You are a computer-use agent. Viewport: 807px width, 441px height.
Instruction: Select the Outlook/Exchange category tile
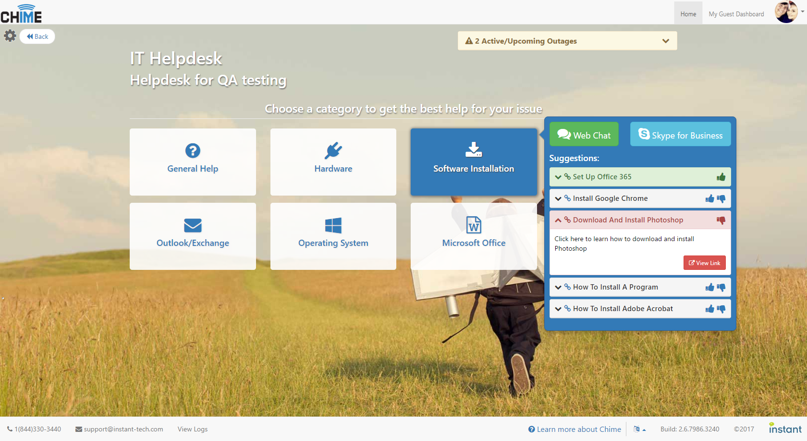pos(193,236)
